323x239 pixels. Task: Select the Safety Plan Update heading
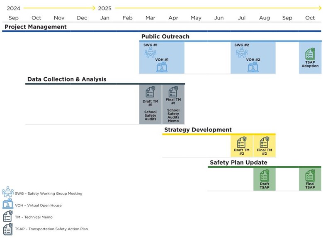238,163
